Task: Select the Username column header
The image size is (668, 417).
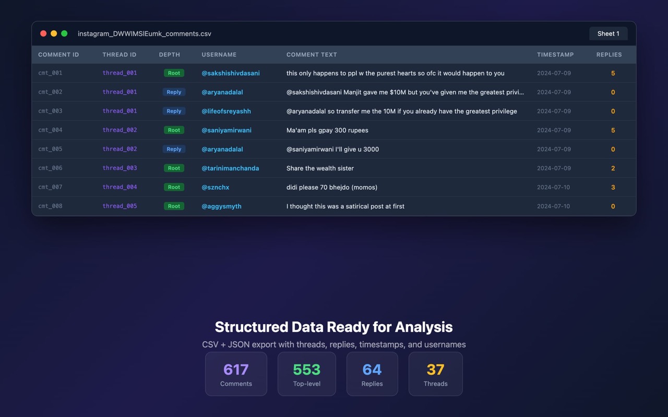Action: click(x=219, y=55)
